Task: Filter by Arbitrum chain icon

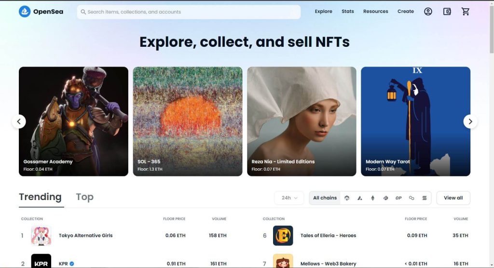Action: click(x=347, y=198)
